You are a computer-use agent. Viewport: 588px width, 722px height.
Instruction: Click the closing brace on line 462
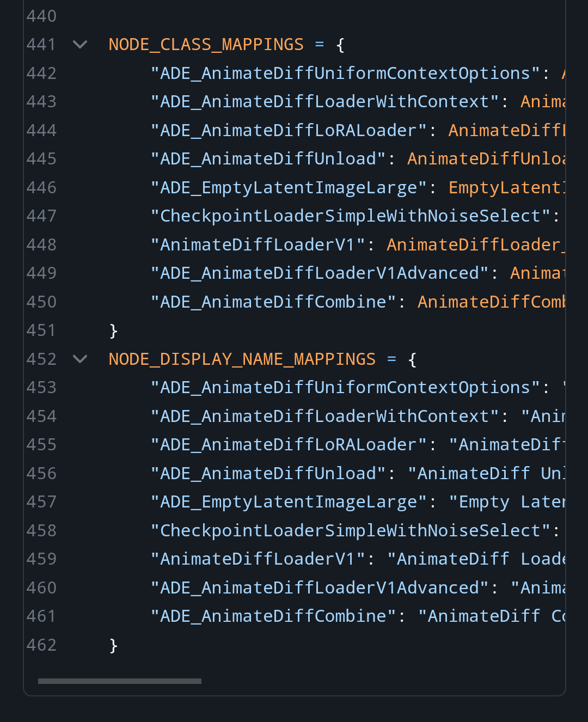click(113, 644)
